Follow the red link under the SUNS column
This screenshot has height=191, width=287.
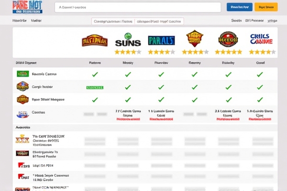coord(128,119)
